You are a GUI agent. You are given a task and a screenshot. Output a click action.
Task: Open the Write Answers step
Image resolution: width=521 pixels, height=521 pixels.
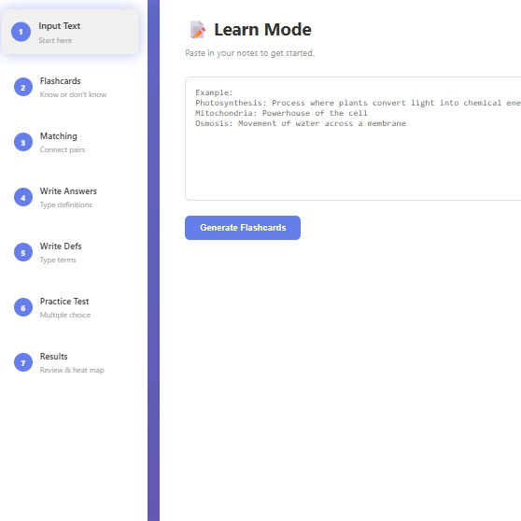pos(70,197)
